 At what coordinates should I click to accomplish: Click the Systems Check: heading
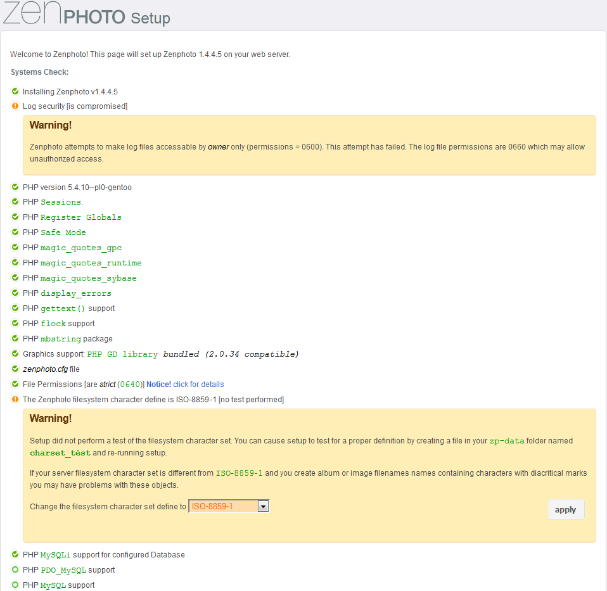click(x=39, y=72)
